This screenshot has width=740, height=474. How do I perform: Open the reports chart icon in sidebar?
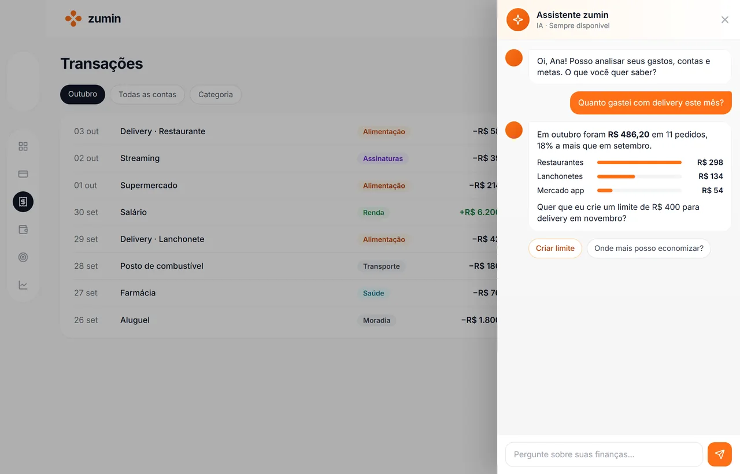pos(23,285)
